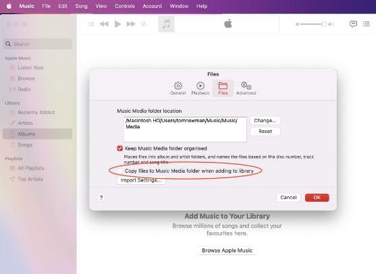This screenshot has width=376, height=274.
Task: Open the General preferences tab
Action: point(178,88)
